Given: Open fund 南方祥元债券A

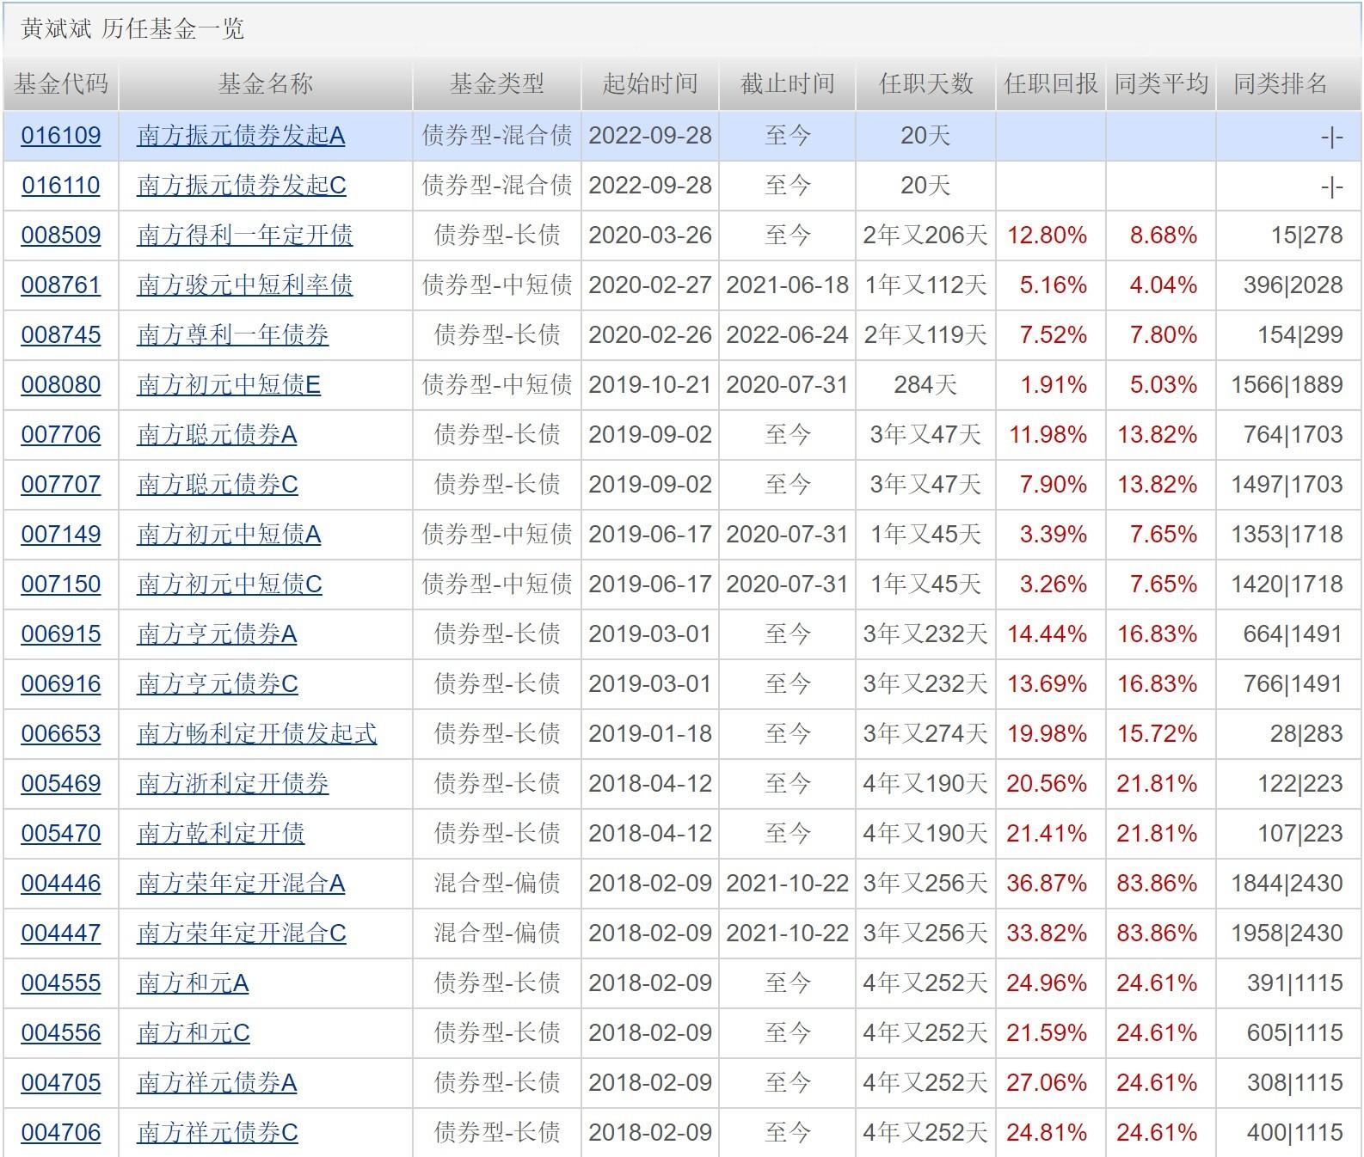Looking at the screenshot, I should click(x=217, y=1083).
